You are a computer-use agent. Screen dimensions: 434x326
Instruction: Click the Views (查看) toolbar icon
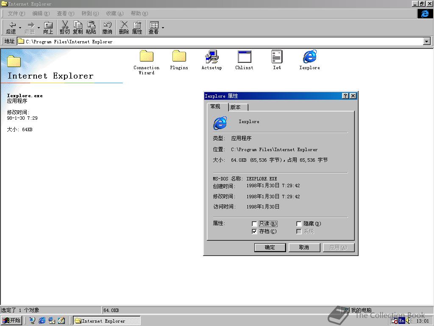[153, 28]
